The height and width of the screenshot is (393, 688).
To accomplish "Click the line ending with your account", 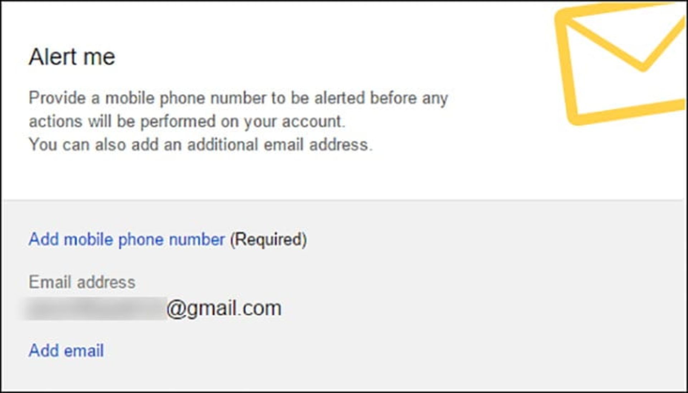I will tap(187, 121).
